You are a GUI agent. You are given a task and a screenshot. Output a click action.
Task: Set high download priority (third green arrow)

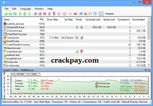point(15,14)
